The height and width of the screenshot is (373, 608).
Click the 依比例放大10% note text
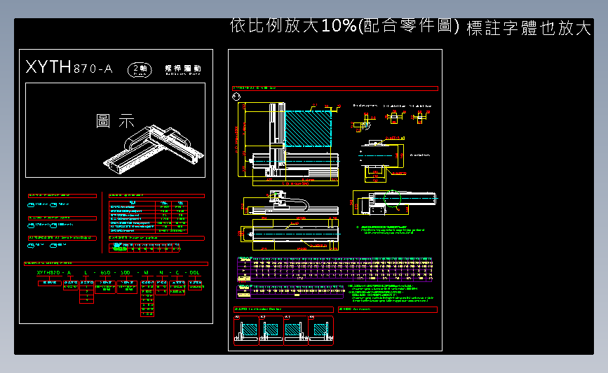point(293,26)
